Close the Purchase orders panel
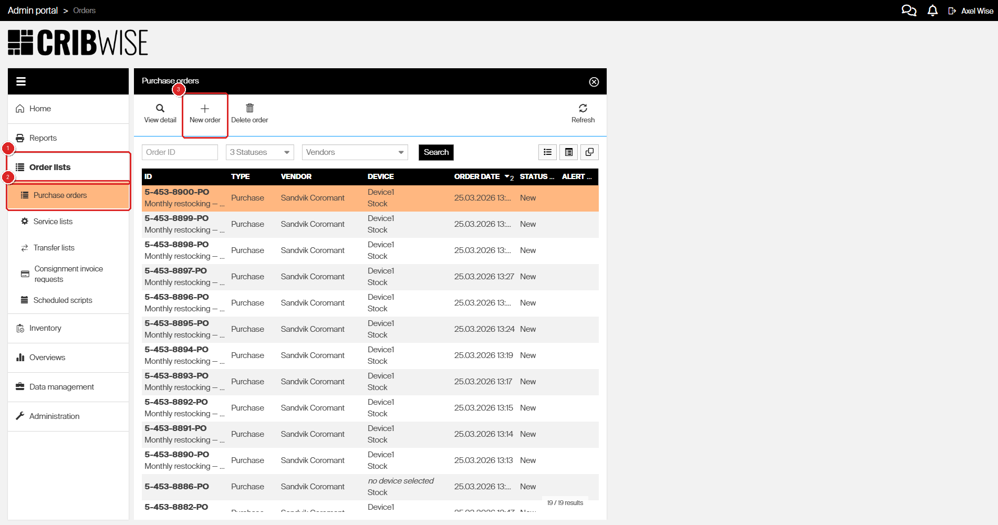Image resolution: width=998 pixels, height=525 pixels. (594, 82)
